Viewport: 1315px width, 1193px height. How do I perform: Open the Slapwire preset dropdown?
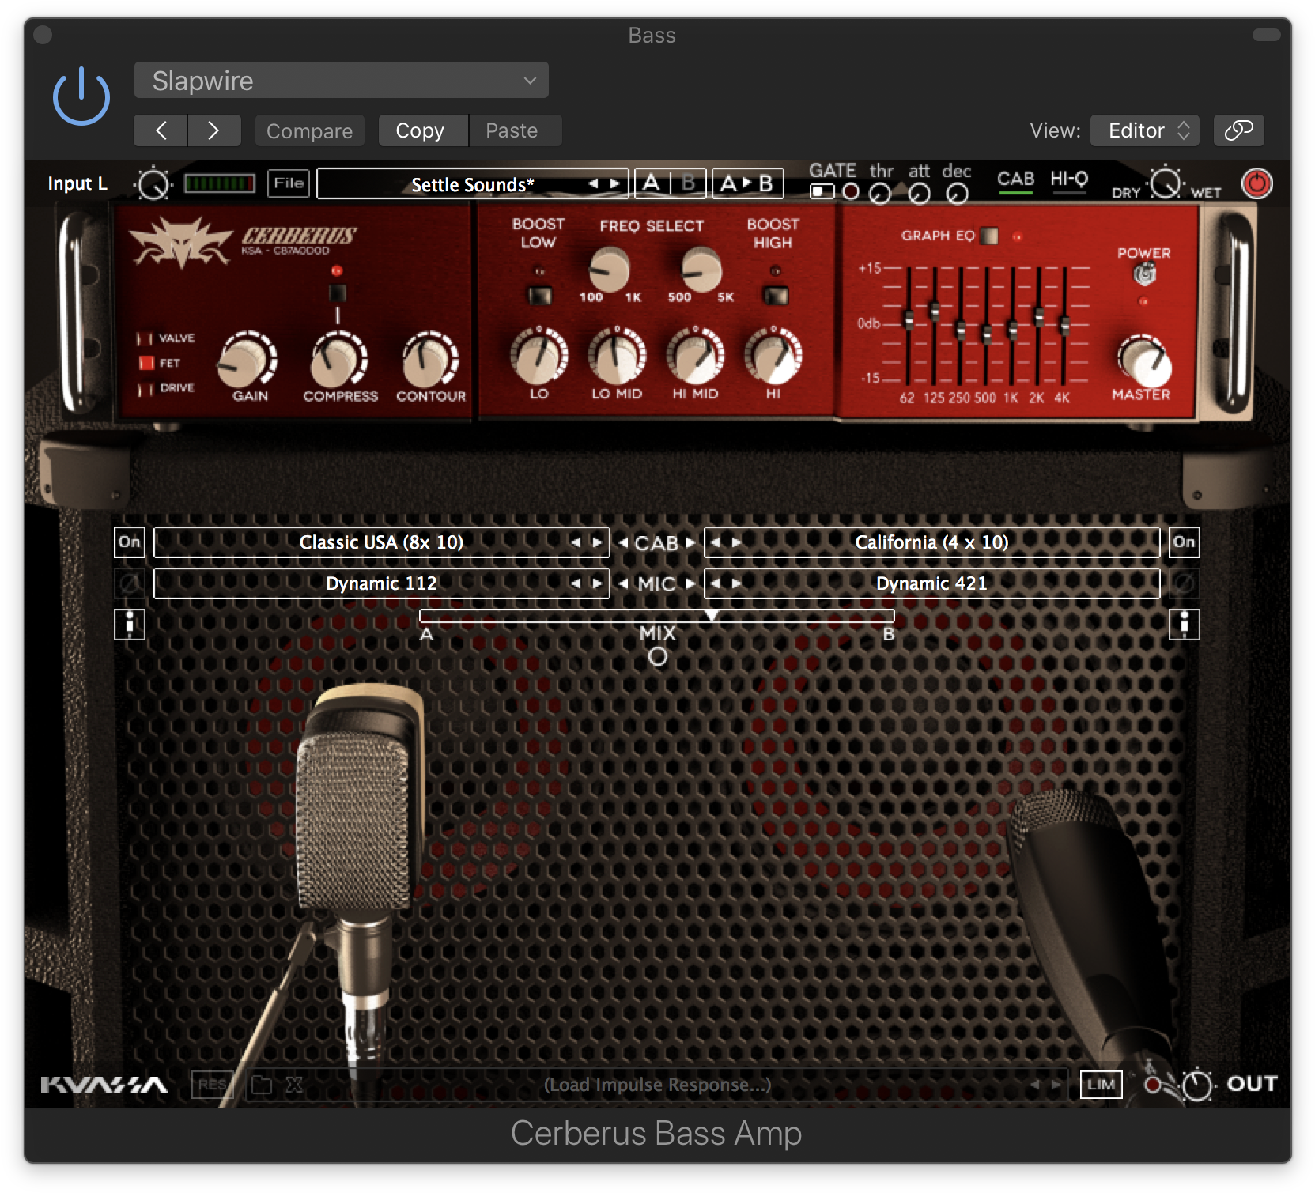341,81
